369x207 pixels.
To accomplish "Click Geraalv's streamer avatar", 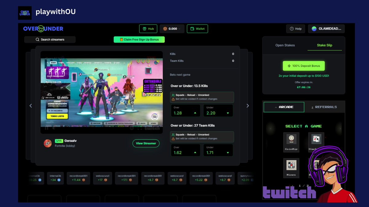I will click(48, 143).
